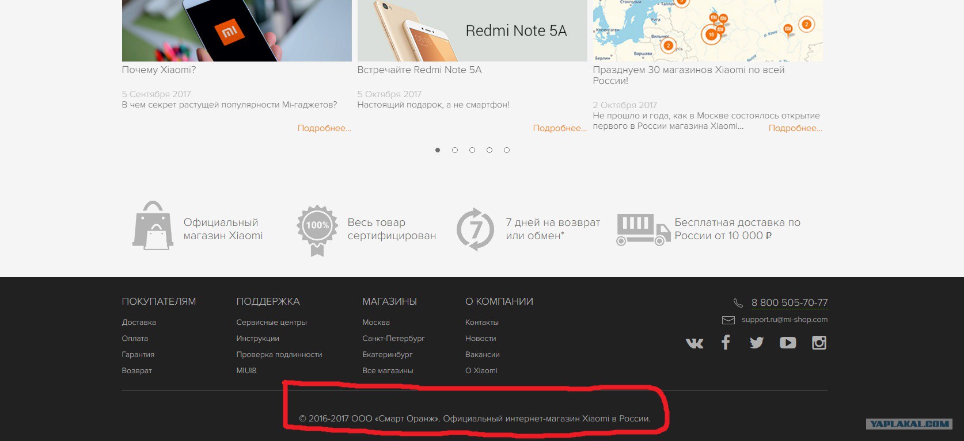
Task: Click the 7 дней на возврат text
Action: click(553, 229)
